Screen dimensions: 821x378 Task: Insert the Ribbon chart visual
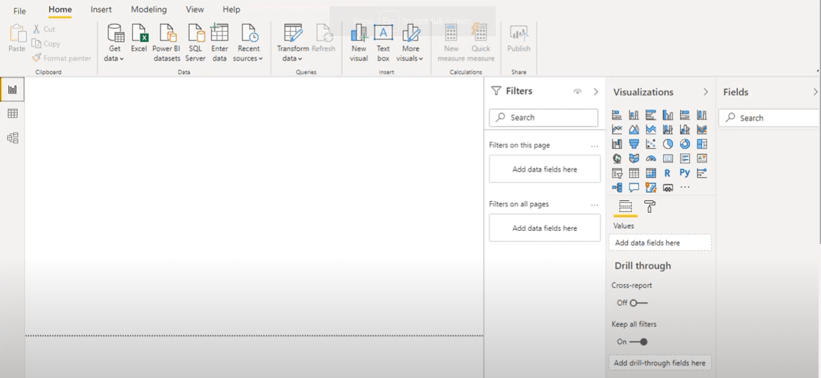(701, 129)
